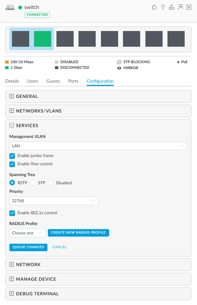Viewport: 197px width, 305px height.
Task: Open the Details tab
Action: tap(12, 81)
